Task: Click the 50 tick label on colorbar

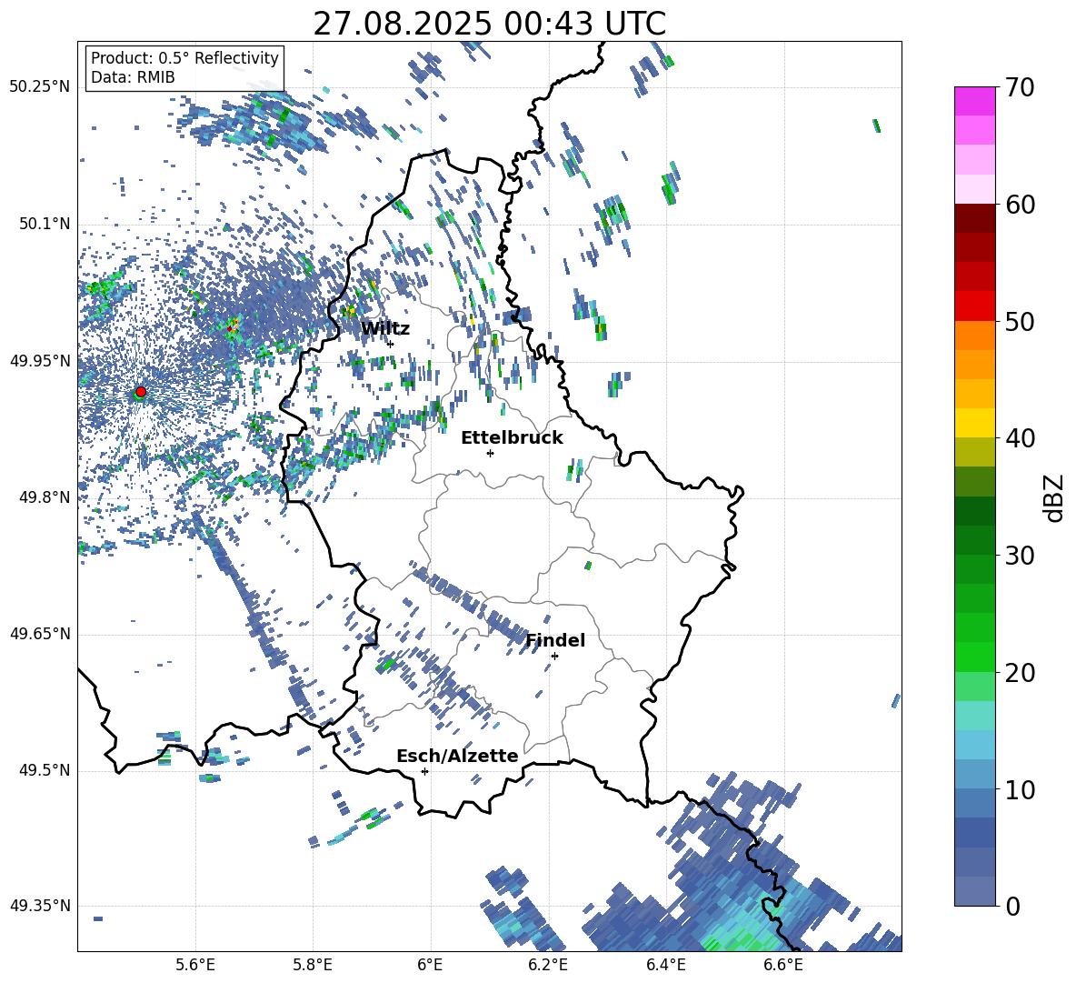Action: [x=1019, y=321]
